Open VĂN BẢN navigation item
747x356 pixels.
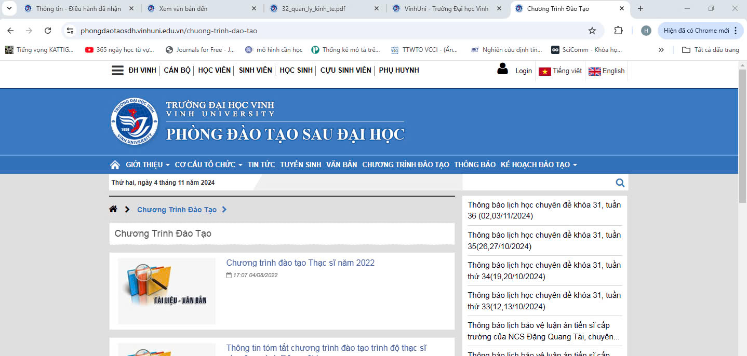pos(342,165)
